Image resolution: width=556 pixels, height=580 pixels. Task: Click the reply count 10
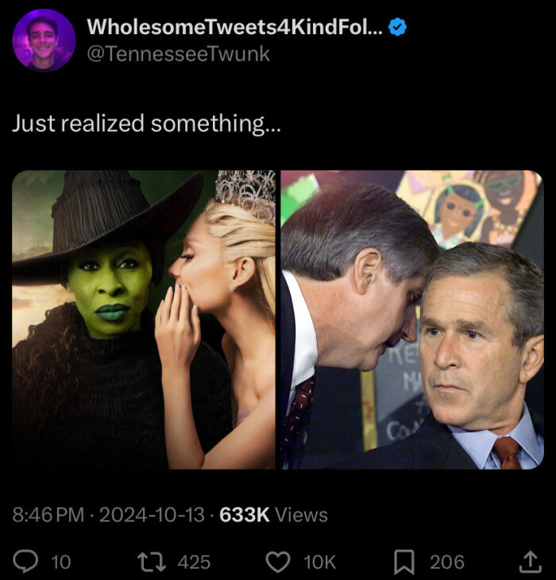click(x=60, y=563)
